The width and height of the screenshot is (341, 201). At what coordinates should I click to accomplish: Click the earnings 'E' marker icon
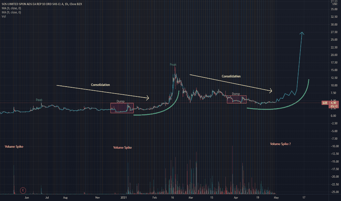click(x=23, y=190)
